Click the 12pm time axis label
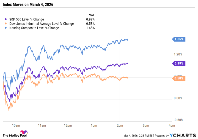The width and height of the screenshot is (198, 139). tap(68, 125)
